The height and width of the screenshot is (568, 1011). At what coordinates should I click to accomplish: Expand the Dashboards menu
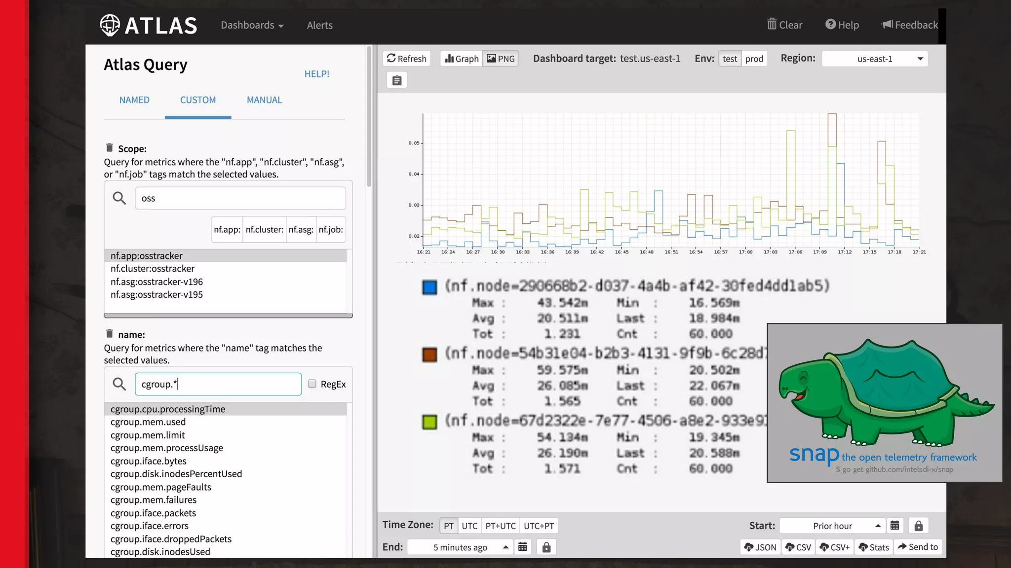[252, 25]
